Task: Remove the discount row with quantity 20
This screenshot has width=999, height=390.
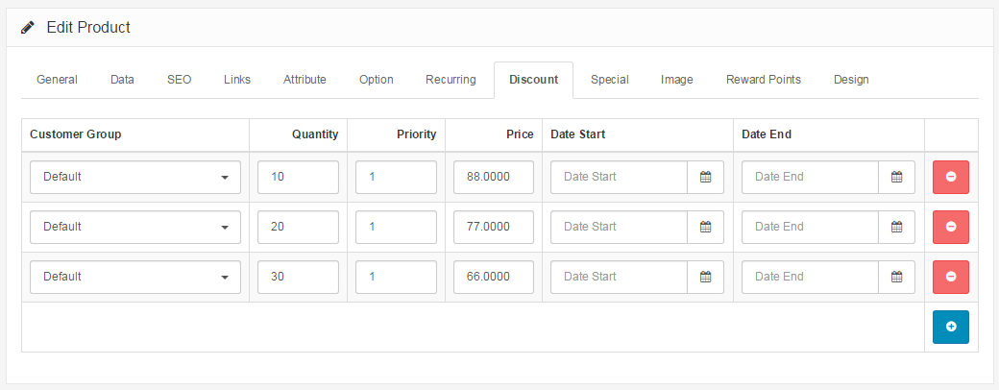Action: pos(951,227)
